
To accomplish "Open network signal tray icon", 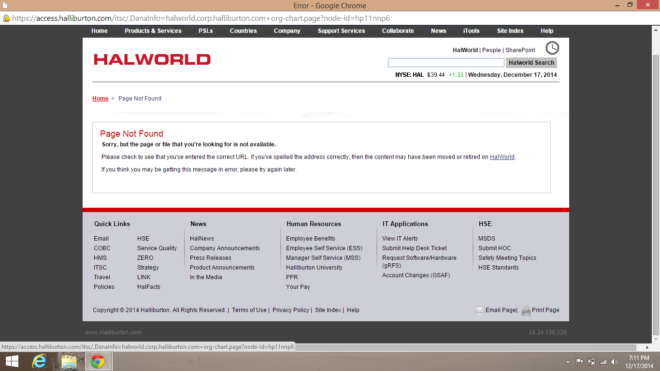I will [603, 361].
